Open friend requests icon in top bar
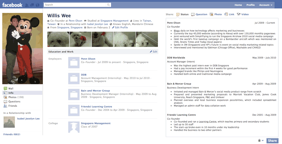282x144 pixels. click(x=27, y=5)
